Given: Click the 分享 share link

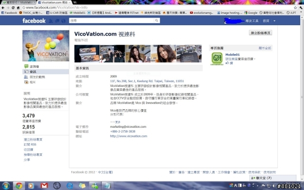Looking at the screenshot, I should click(x=27, y=160).
